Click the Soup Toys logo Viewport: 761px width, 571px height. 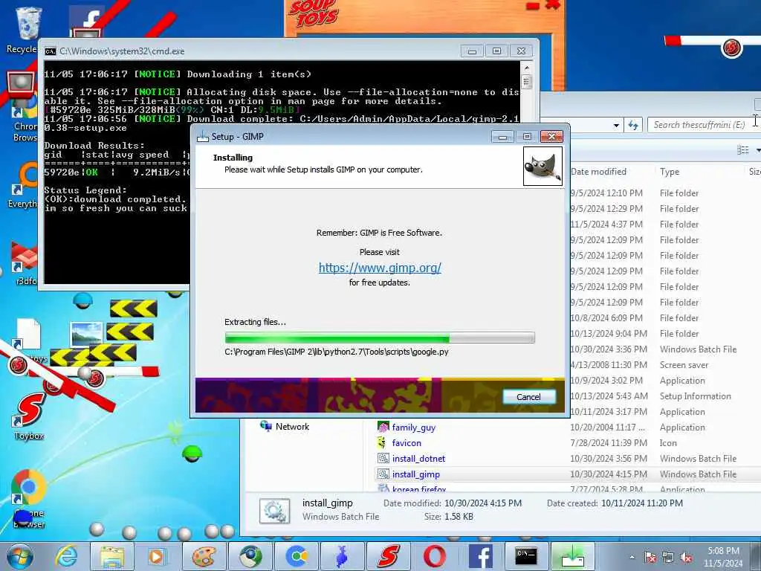point(314,13)
